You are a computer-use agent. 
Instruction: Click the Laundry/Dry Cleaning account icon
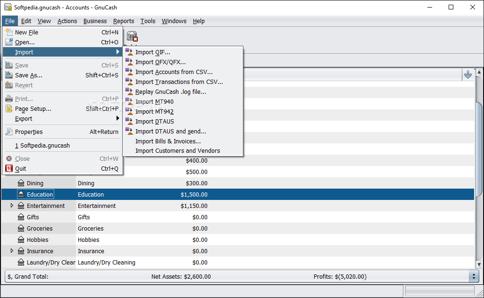pyautogui.click(x=21, y=263)
